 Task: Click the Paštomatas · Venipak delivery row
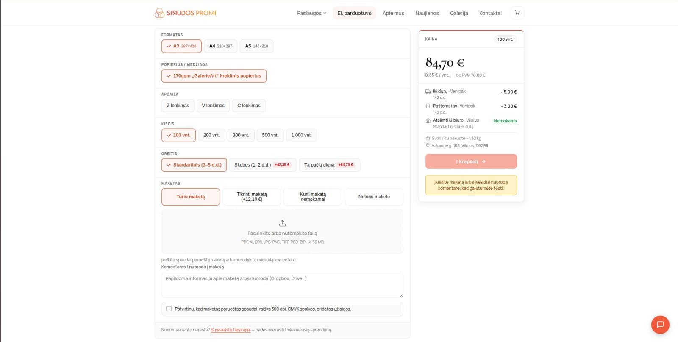471,108
